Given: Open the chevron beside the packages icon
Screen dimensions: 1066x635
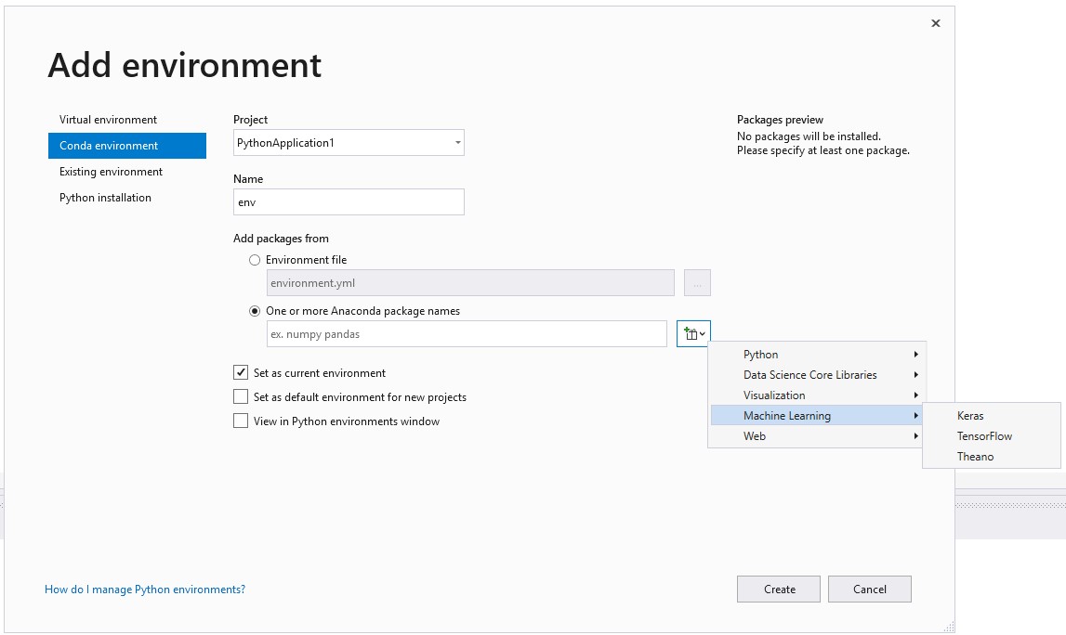Looking at the screenshot, I should click(702, 333).
